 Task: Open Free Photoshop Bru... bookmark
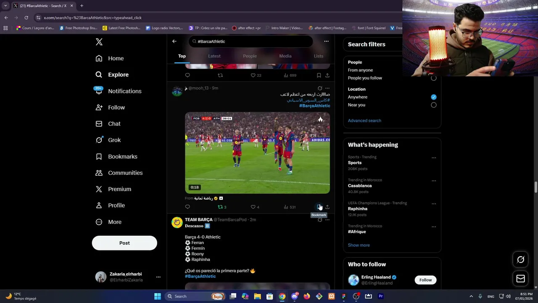tap(78, 28)
